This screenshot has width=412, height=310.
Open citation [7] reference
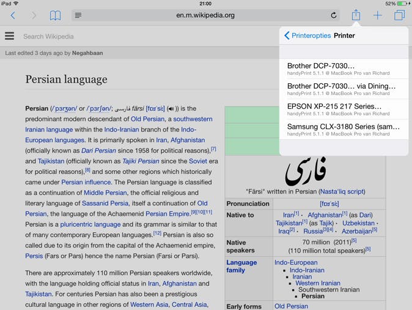(x=213, y=149)
